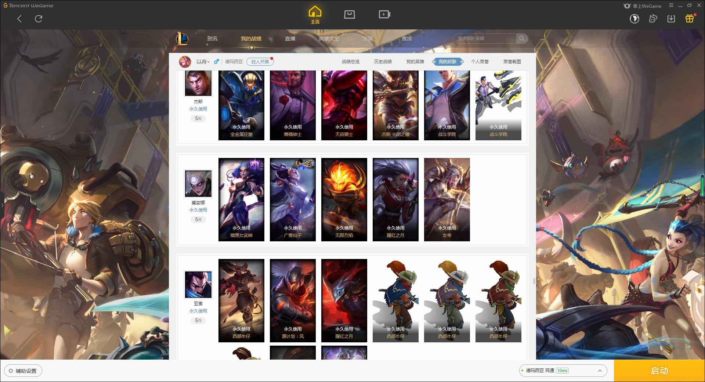This screenshot has width=705, height=382.
Task: Open the 主页 home icon
Action: [x=315, y=15]
